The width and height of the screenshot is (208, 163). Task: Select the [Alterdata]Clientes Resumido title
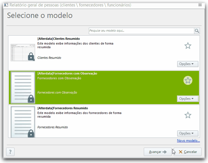(x=59, y=39)
